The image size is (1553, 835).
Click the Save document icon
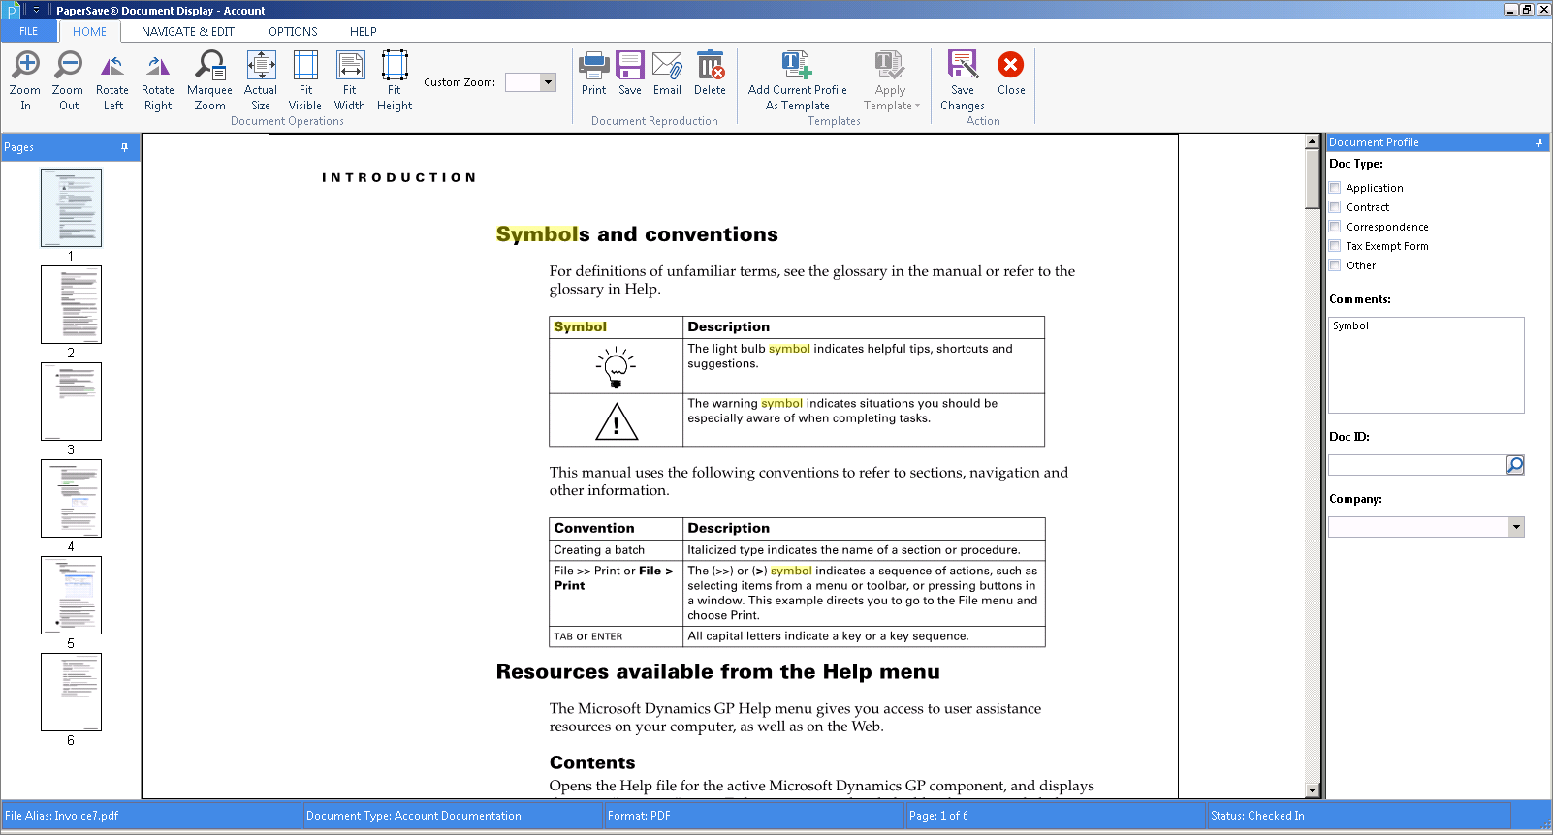[630, 74]
